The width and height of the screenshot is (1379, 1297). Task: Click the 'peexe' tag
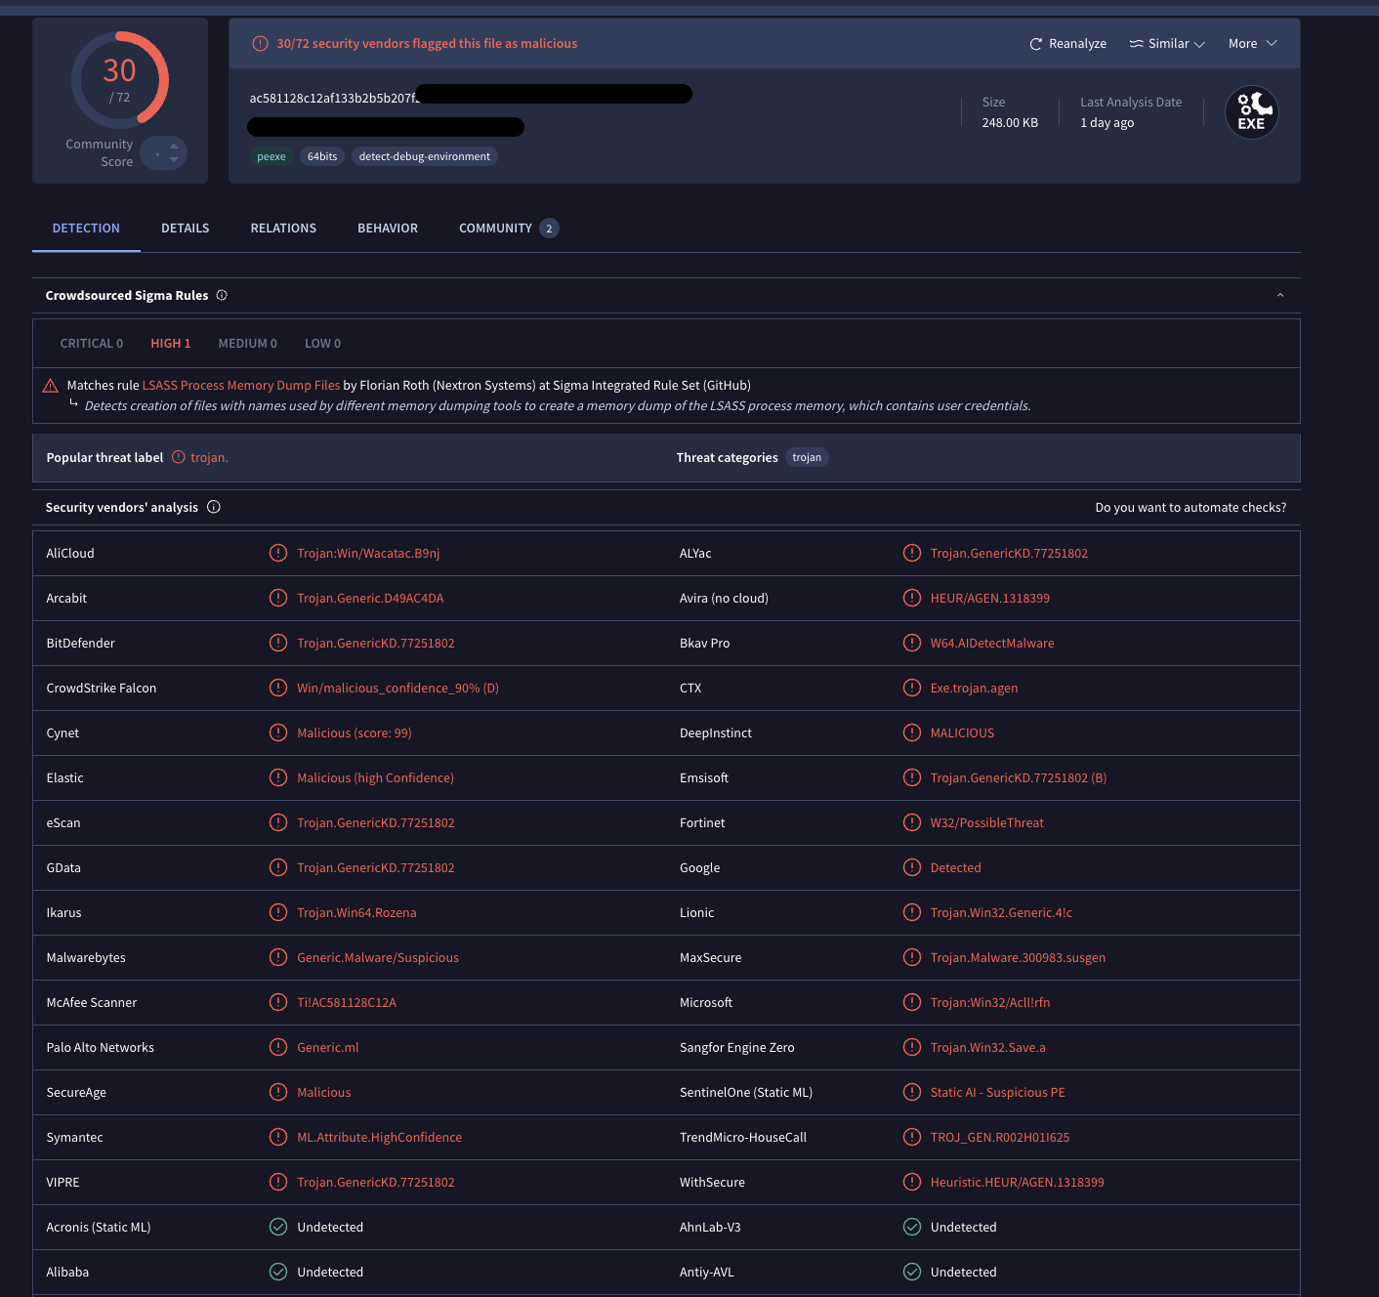tap(272, 156)
